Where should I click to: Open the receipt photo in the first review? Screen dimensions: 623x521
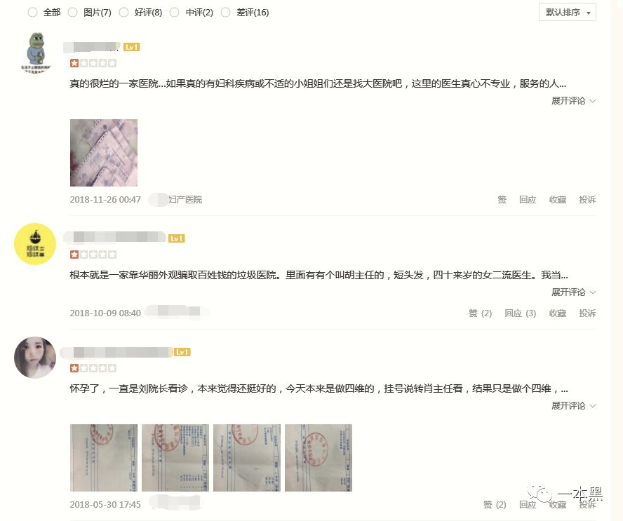pyautogui.click(x=104, y=153)
